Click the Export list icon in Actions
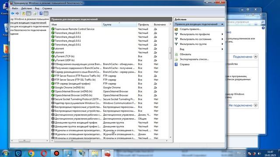This screenshot has height=157, width=280. click(x=176, y=59)
